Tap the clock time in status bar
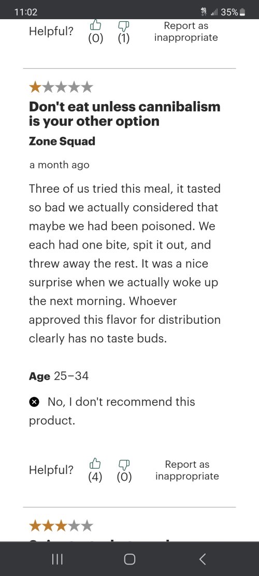Viewport: 259px width, 576px height. pyautogui.click(x=26, y=12)
